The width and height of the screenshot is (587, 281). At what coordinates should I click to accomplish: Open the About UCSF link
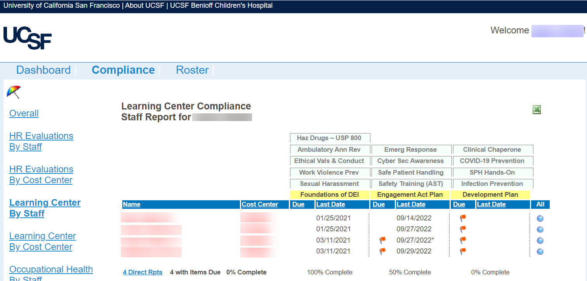pyautogui.click(x=145, y=6)
